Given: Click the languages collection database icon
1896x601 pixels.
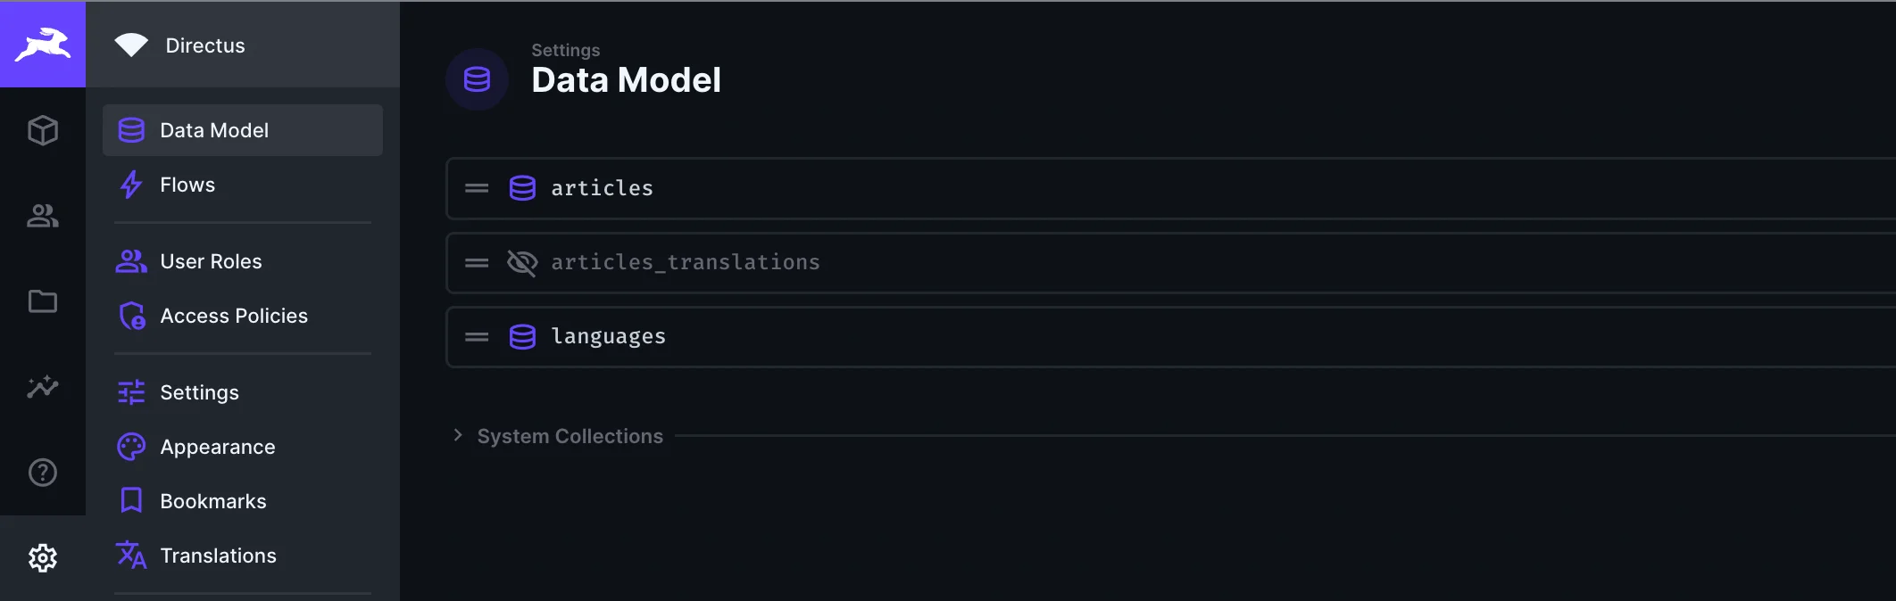Looking at the screenshot, I should pyautogui.click(x=522, y=336).
